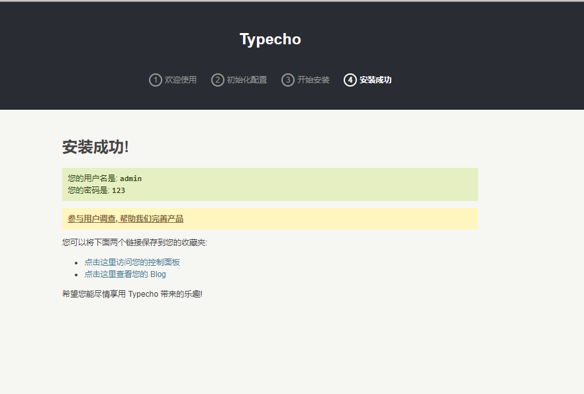The image size is (584, 394).
Task: Click the Typecho title in header
Action: point(270,40)
